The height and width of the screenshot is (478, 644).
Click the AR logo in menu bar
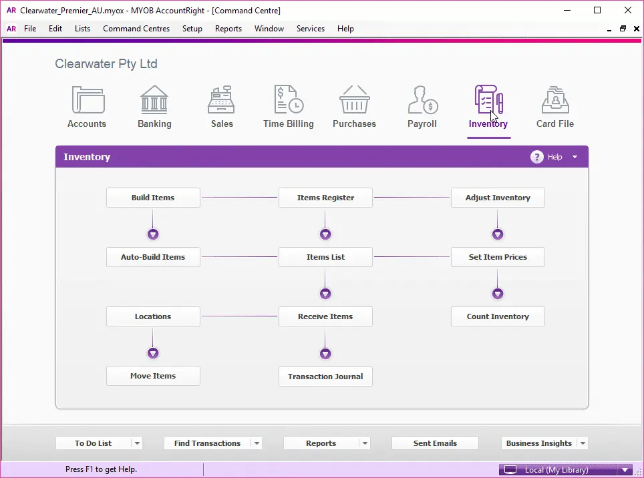(11, 29)
